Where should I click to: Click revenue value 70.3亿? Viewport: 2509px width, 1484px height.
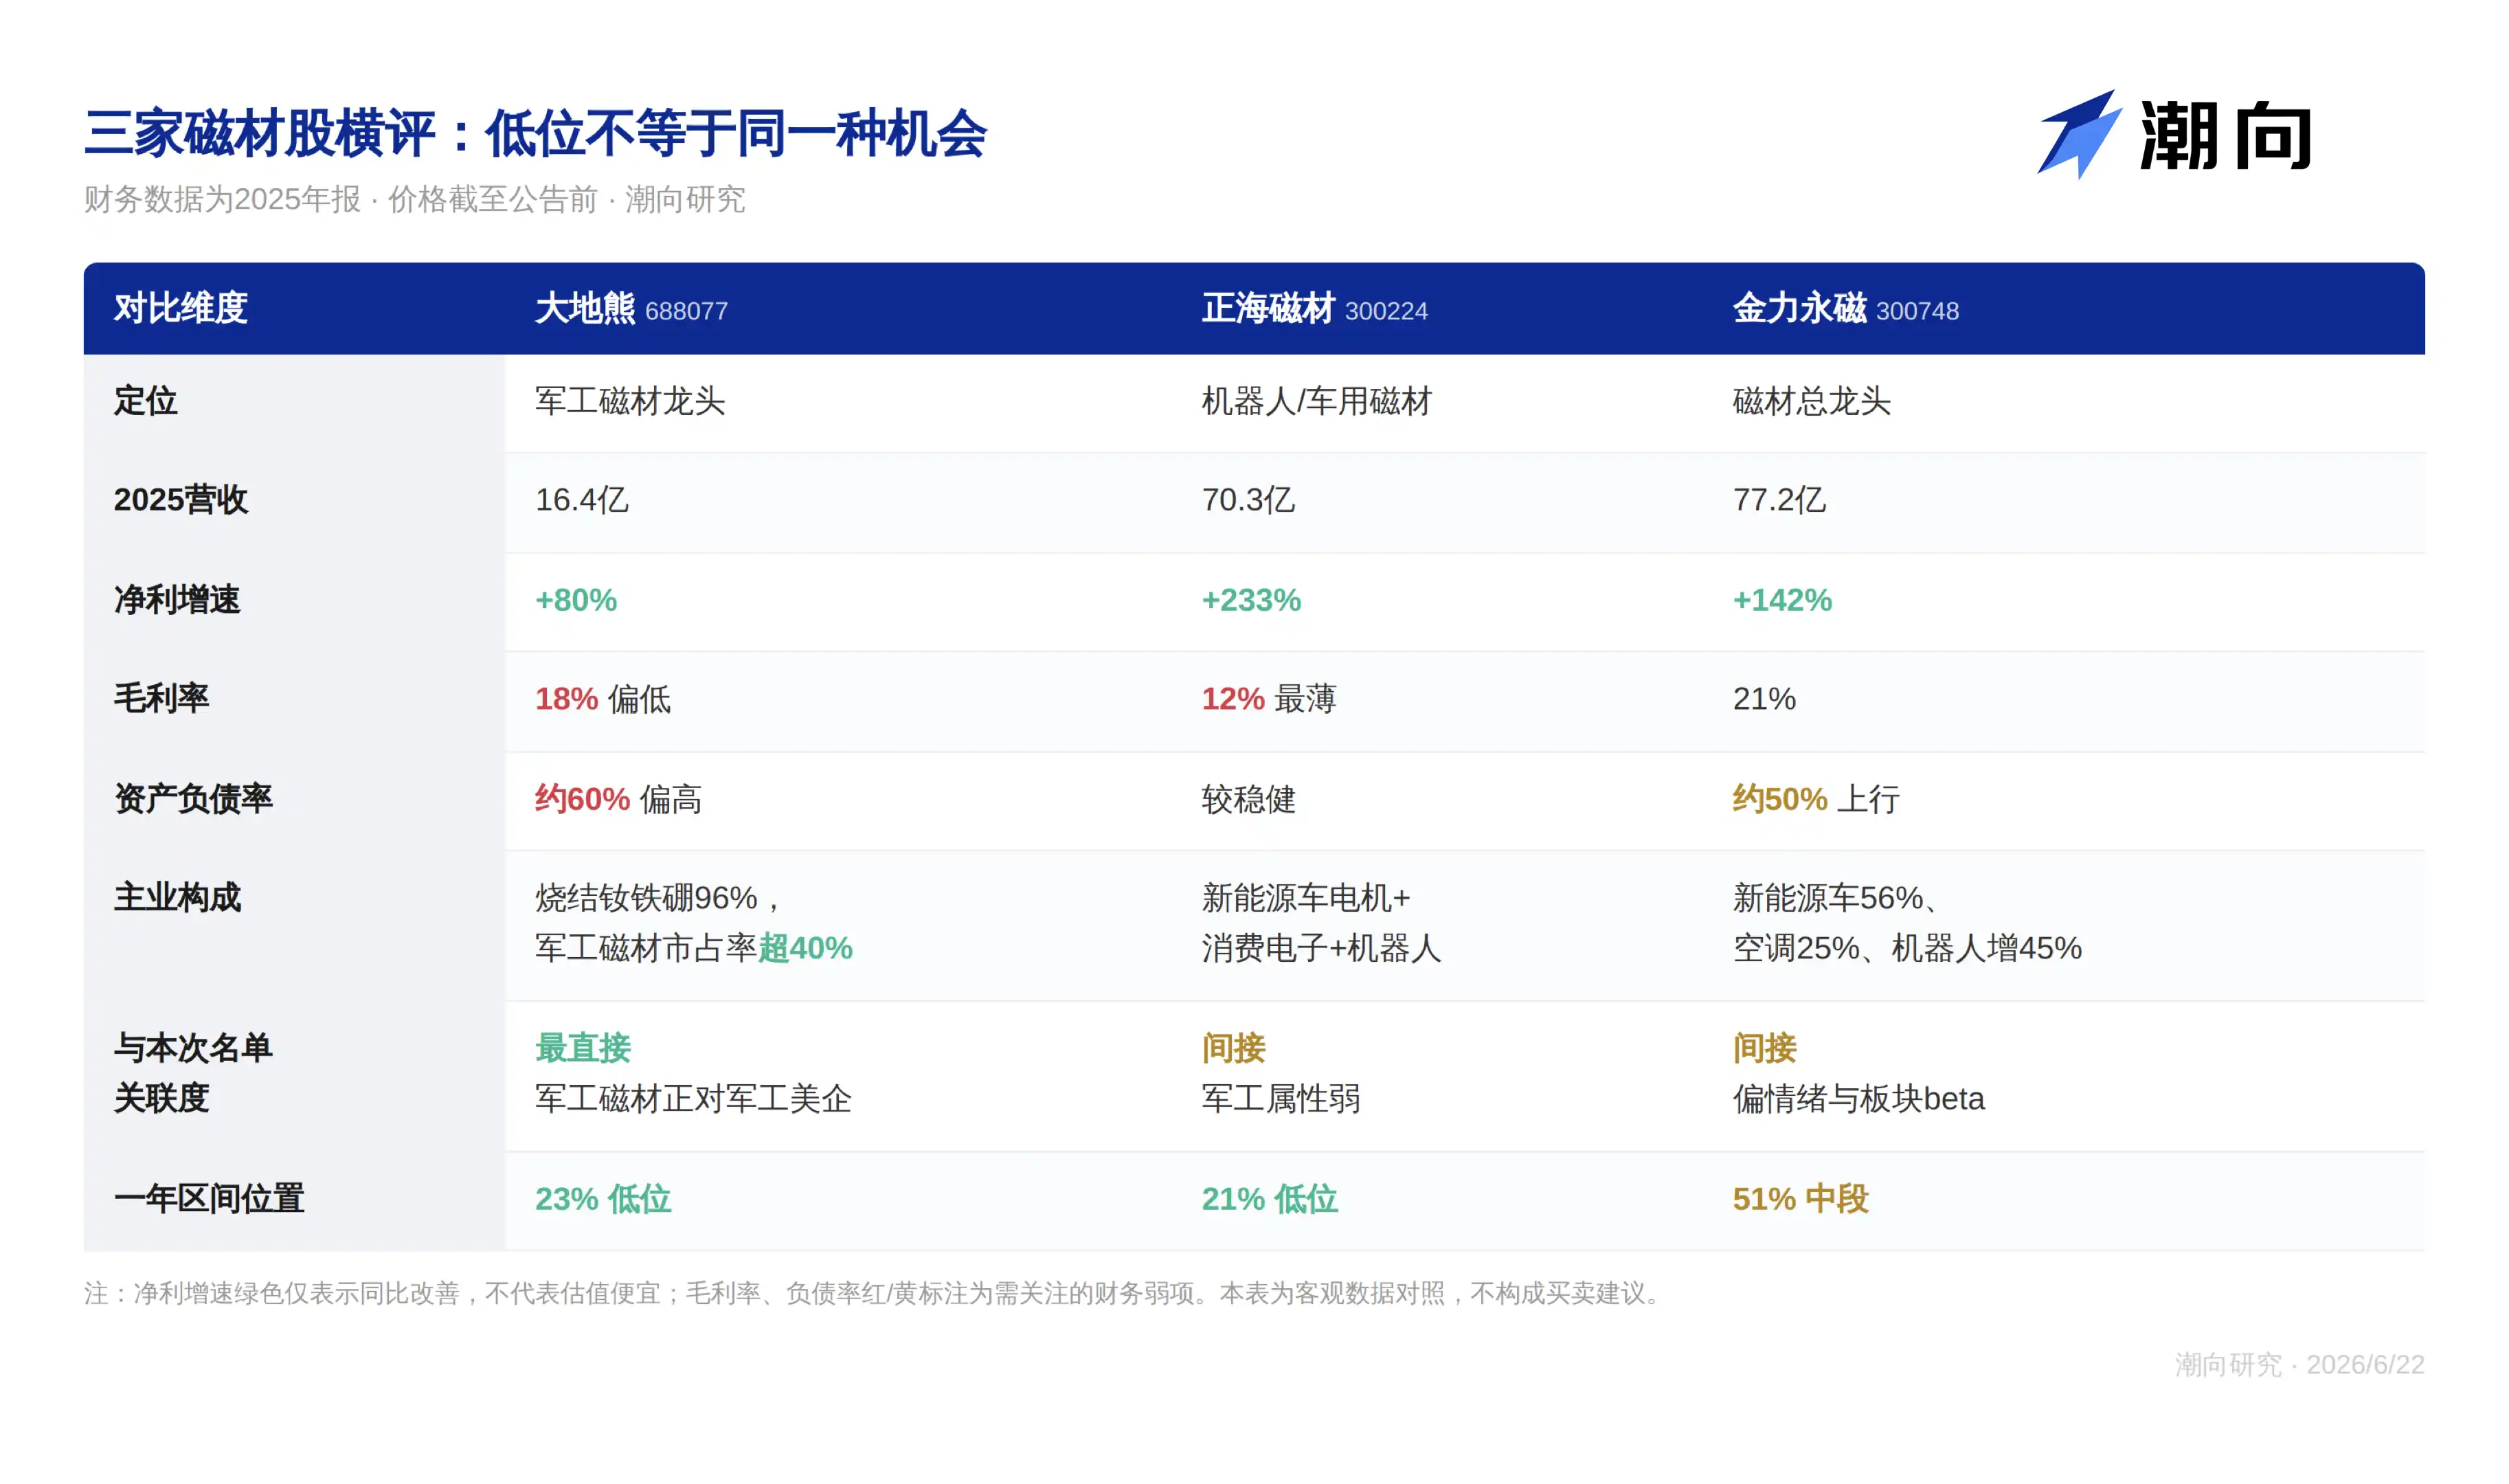pos(1248,500)
